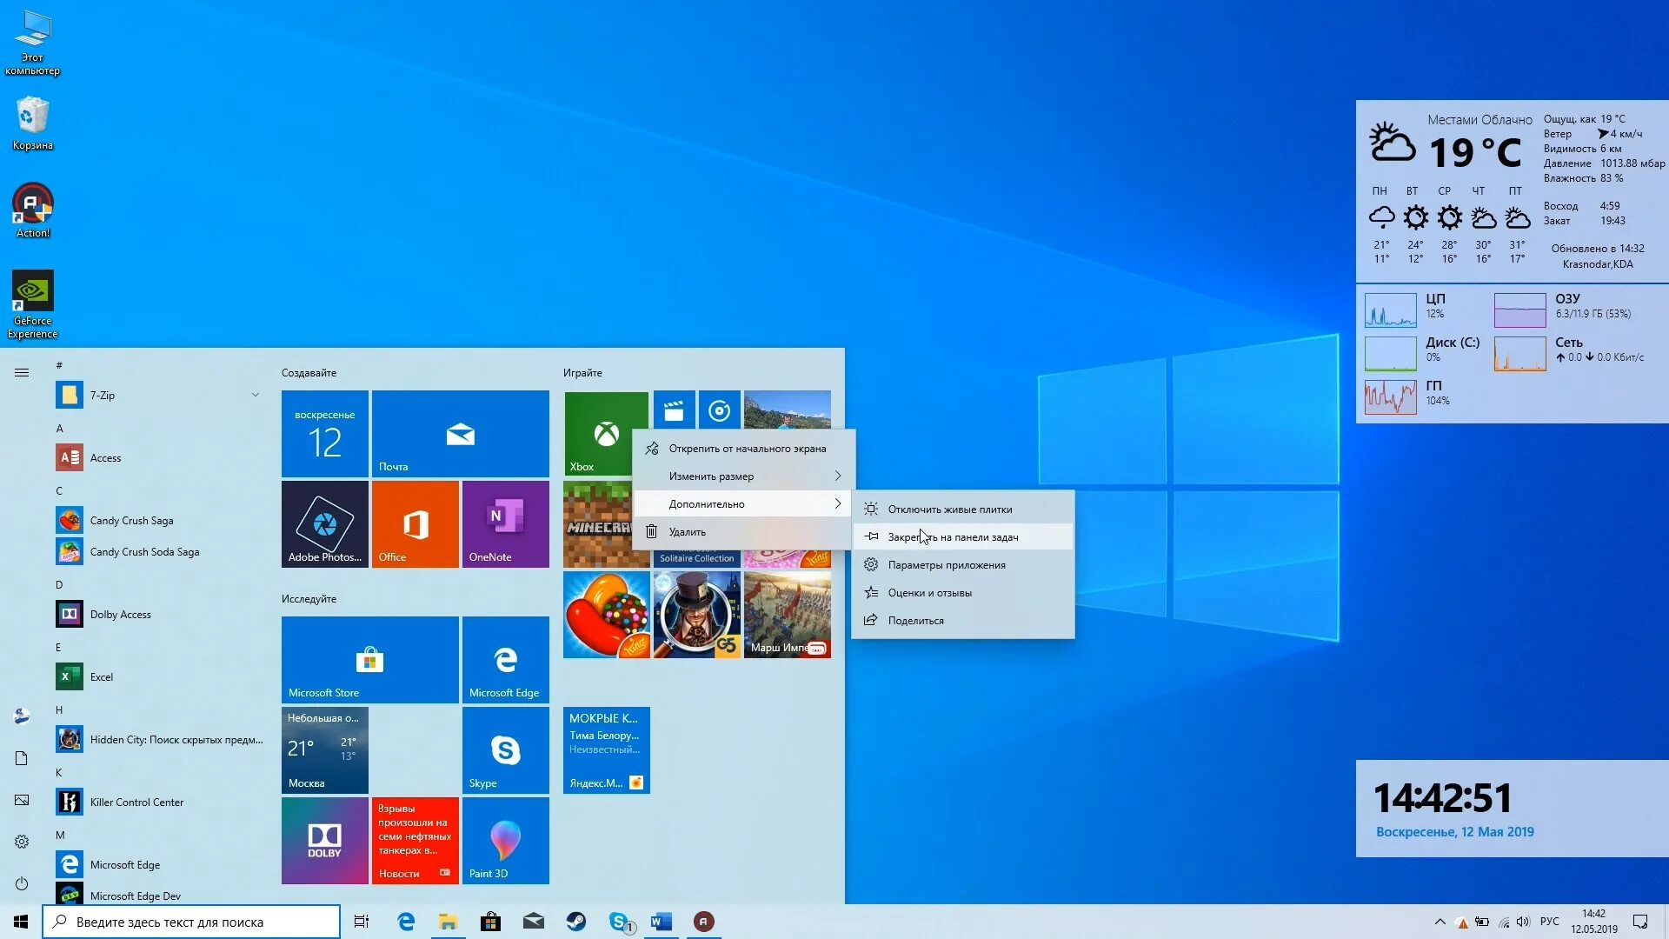This screenshot has width=1669, height=939.
Task: Open the Minecraft tile
Action: [x=598, y=524]
